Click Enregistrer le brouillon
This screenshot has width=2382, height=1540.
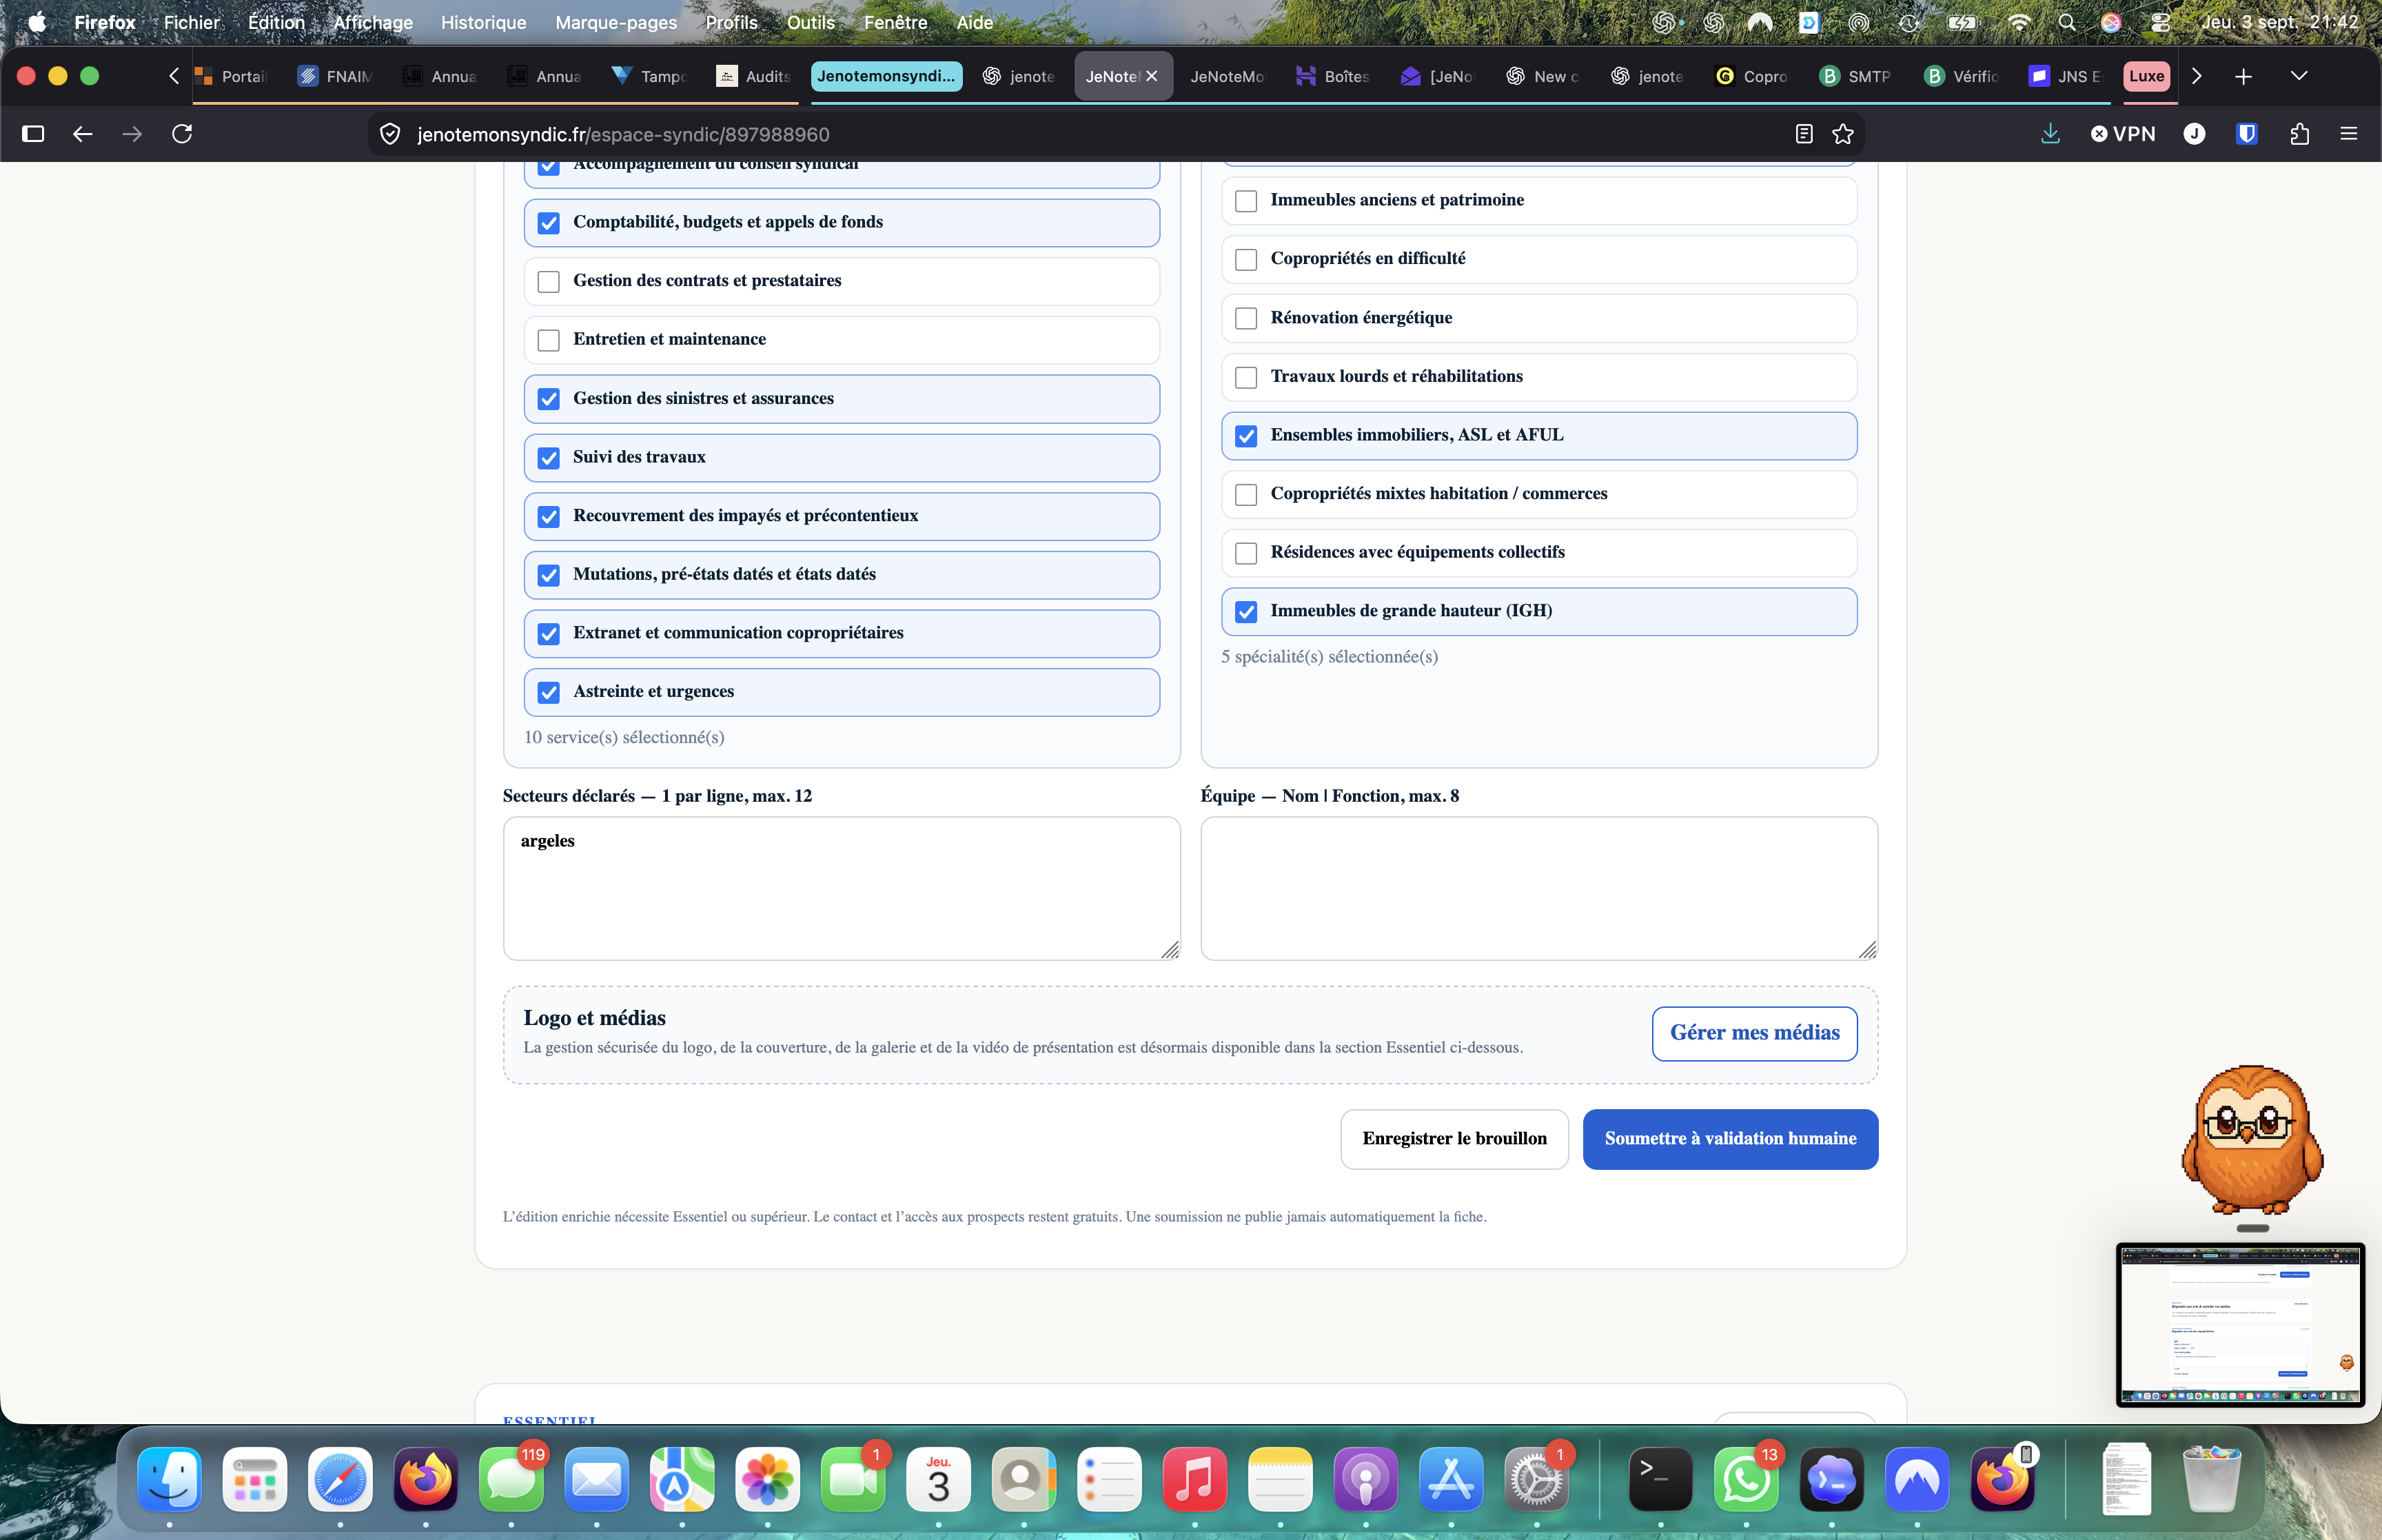(x=1454, y=1139)
